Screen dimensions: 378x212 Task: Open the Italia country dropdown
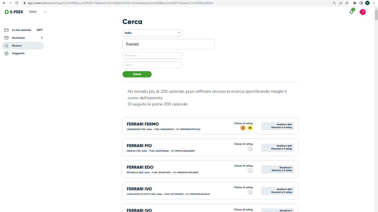tap(152, 33)
